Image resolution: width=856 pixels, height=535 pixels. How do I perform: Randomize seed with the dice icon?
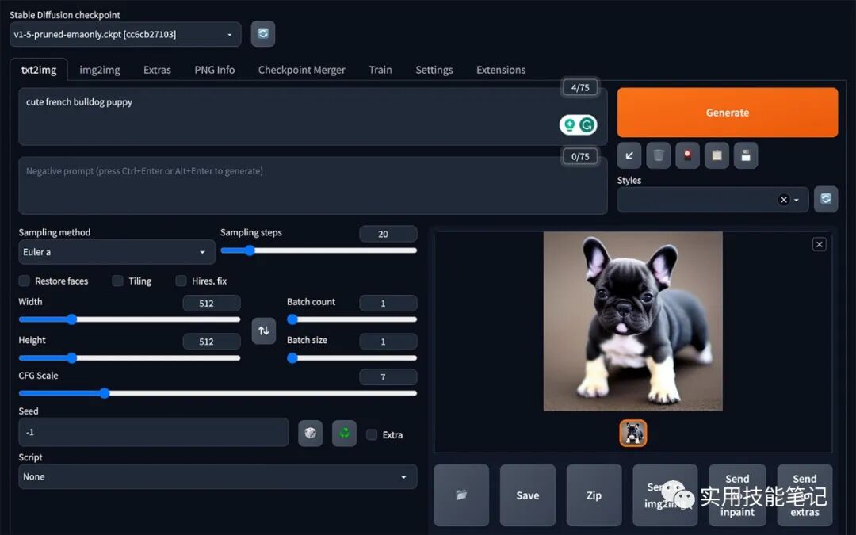tap(310, 433)
